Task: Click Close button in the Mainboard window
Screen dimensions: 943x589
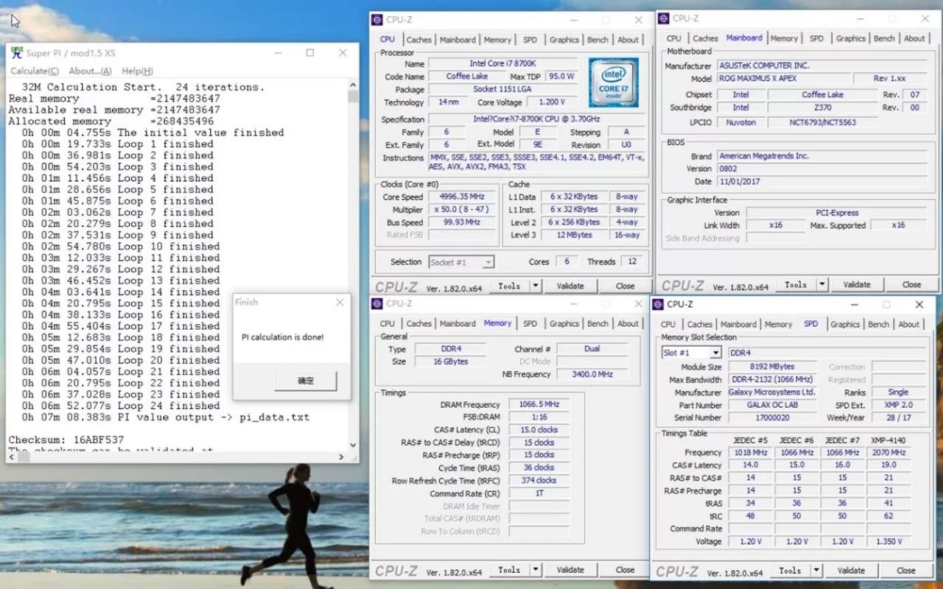Action: pyautogui.click(x=911, y=284)
